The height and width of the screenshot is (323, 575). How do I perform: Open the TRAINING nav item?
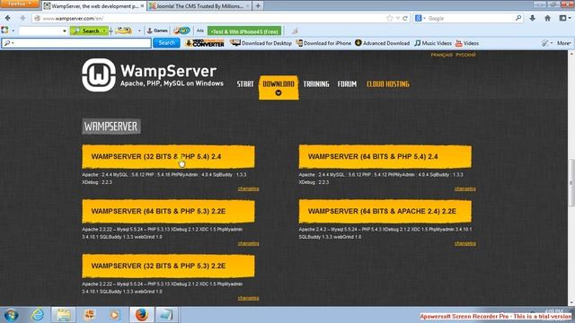[316, 83]
